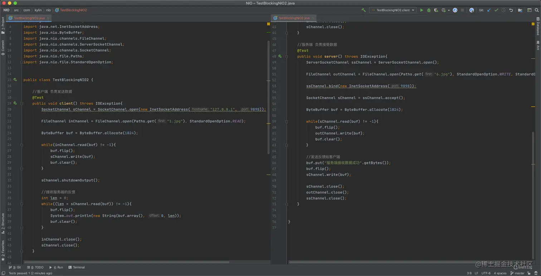Click run gutter icon beside class TestBlockingNIO2
Screen dimensions: 541x276
click(x=15, y=80)
